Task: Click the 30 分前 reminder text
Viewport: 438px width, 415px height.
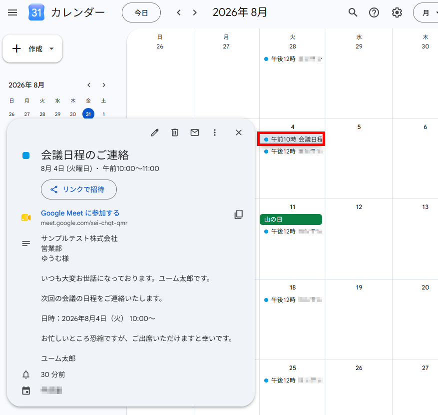Action: [53, 374]
